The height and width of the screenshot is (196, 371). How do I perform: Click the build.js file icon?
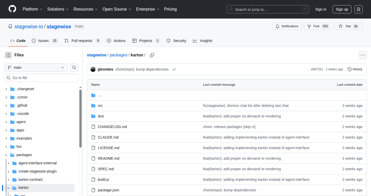coord(93,180)
